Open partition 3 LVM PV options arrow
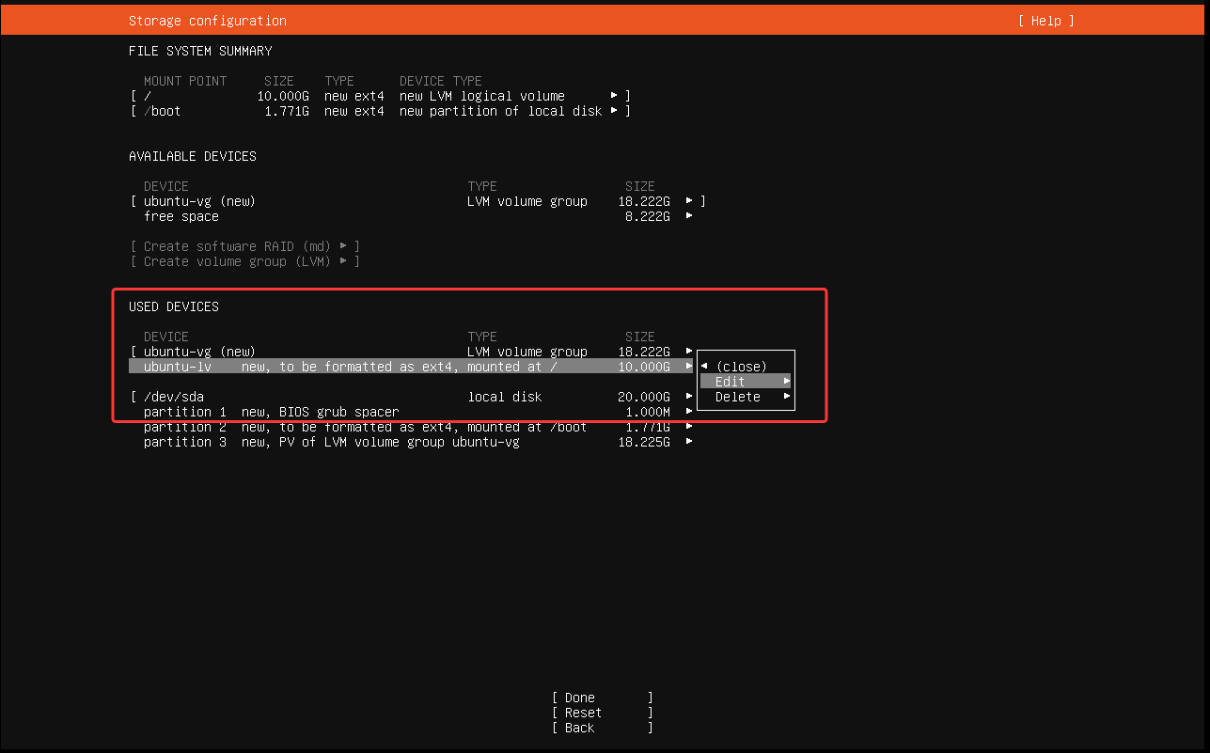This screenshot has height=753, width=1210. pyautogui.click(x=689, y=442)
